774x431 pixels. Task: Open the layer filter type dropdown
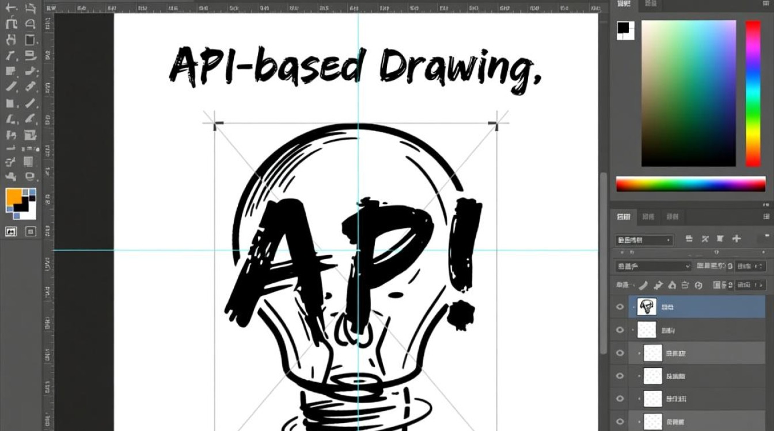pos(644,240)
